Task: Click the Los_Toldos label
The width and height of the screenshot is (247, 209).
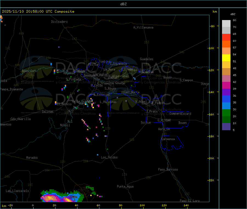Action: (x=109, y=157)
